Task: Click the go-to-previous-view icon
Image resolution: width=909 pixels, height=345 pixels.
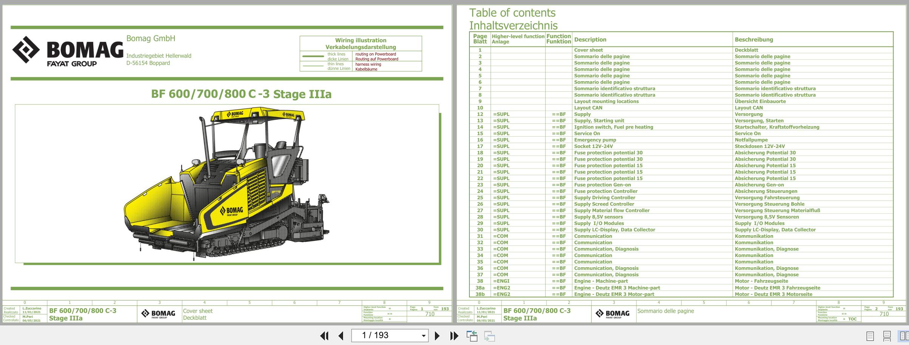Action: click(472, 336)
